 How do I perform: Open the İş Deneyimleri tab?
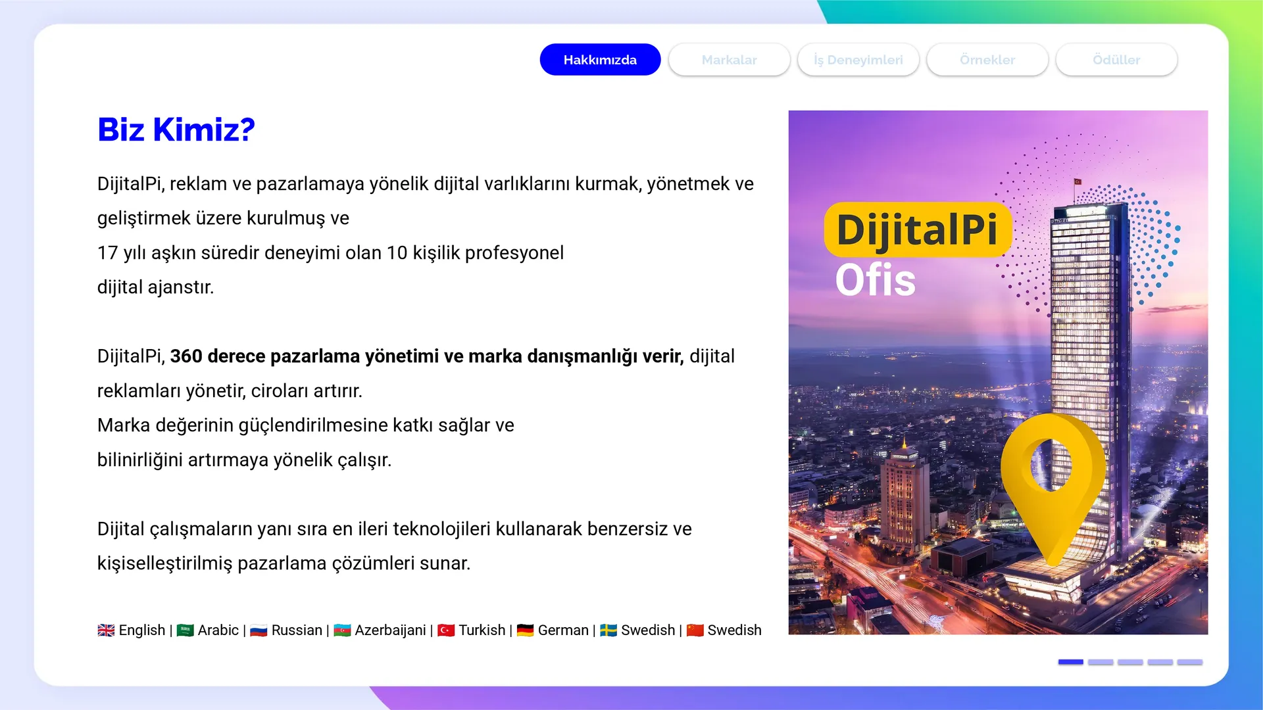click(858, 60)
